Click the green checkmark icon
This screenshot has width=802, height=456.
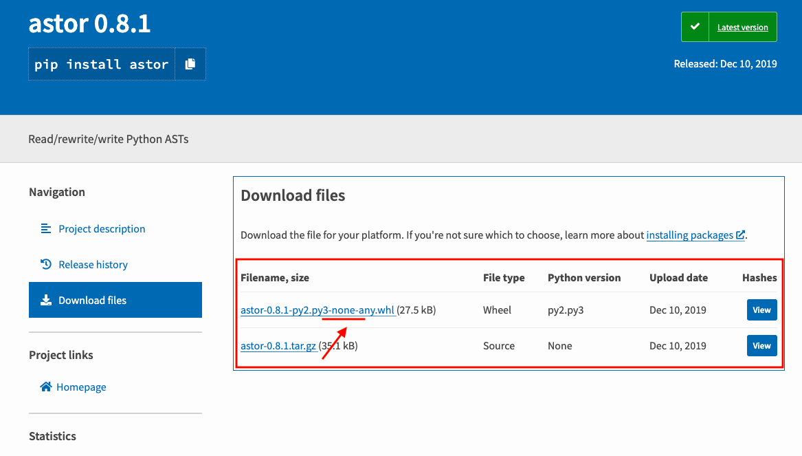(695, 27)
